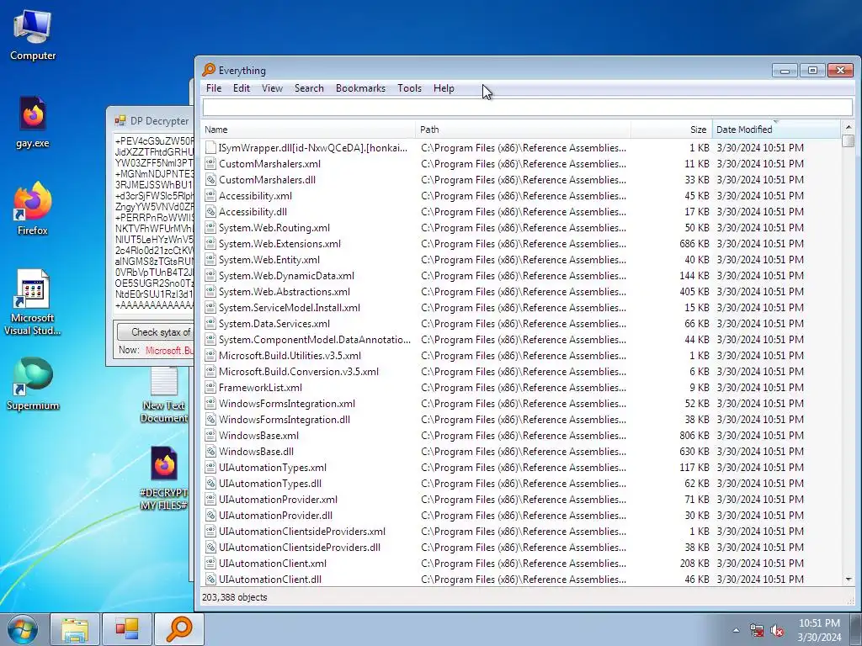The height and width of the screenshot is (646, 862).
Task: Click the muted volume tray icon
Action: click(777, 631)
